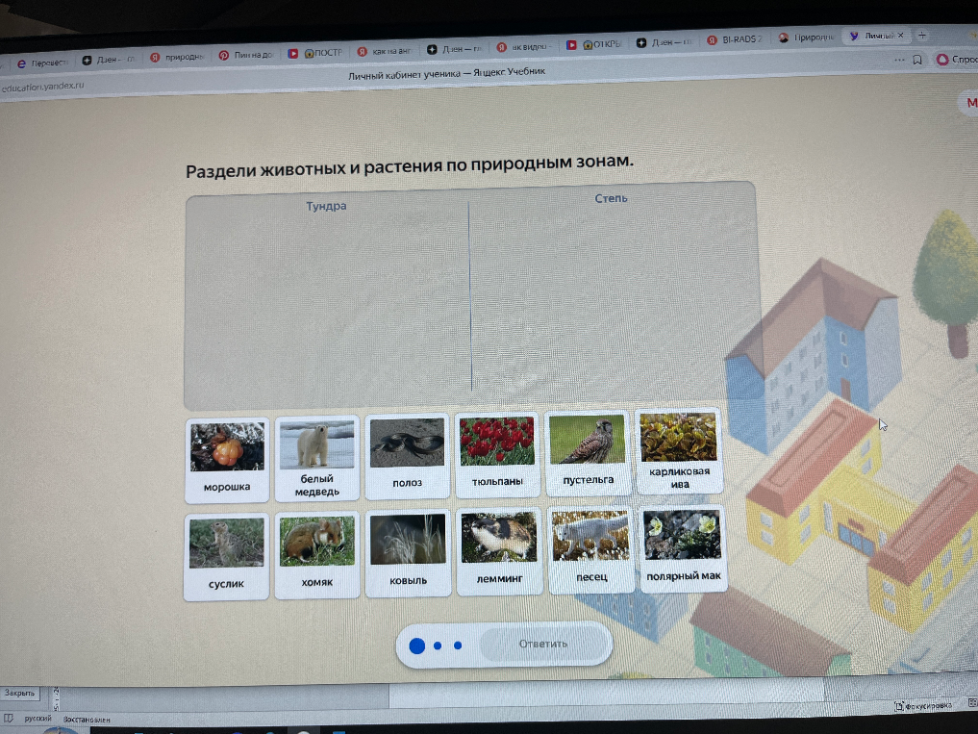Switch to the BI-RADS 2 tab
The image size is (978, 734).
(734, 39)
